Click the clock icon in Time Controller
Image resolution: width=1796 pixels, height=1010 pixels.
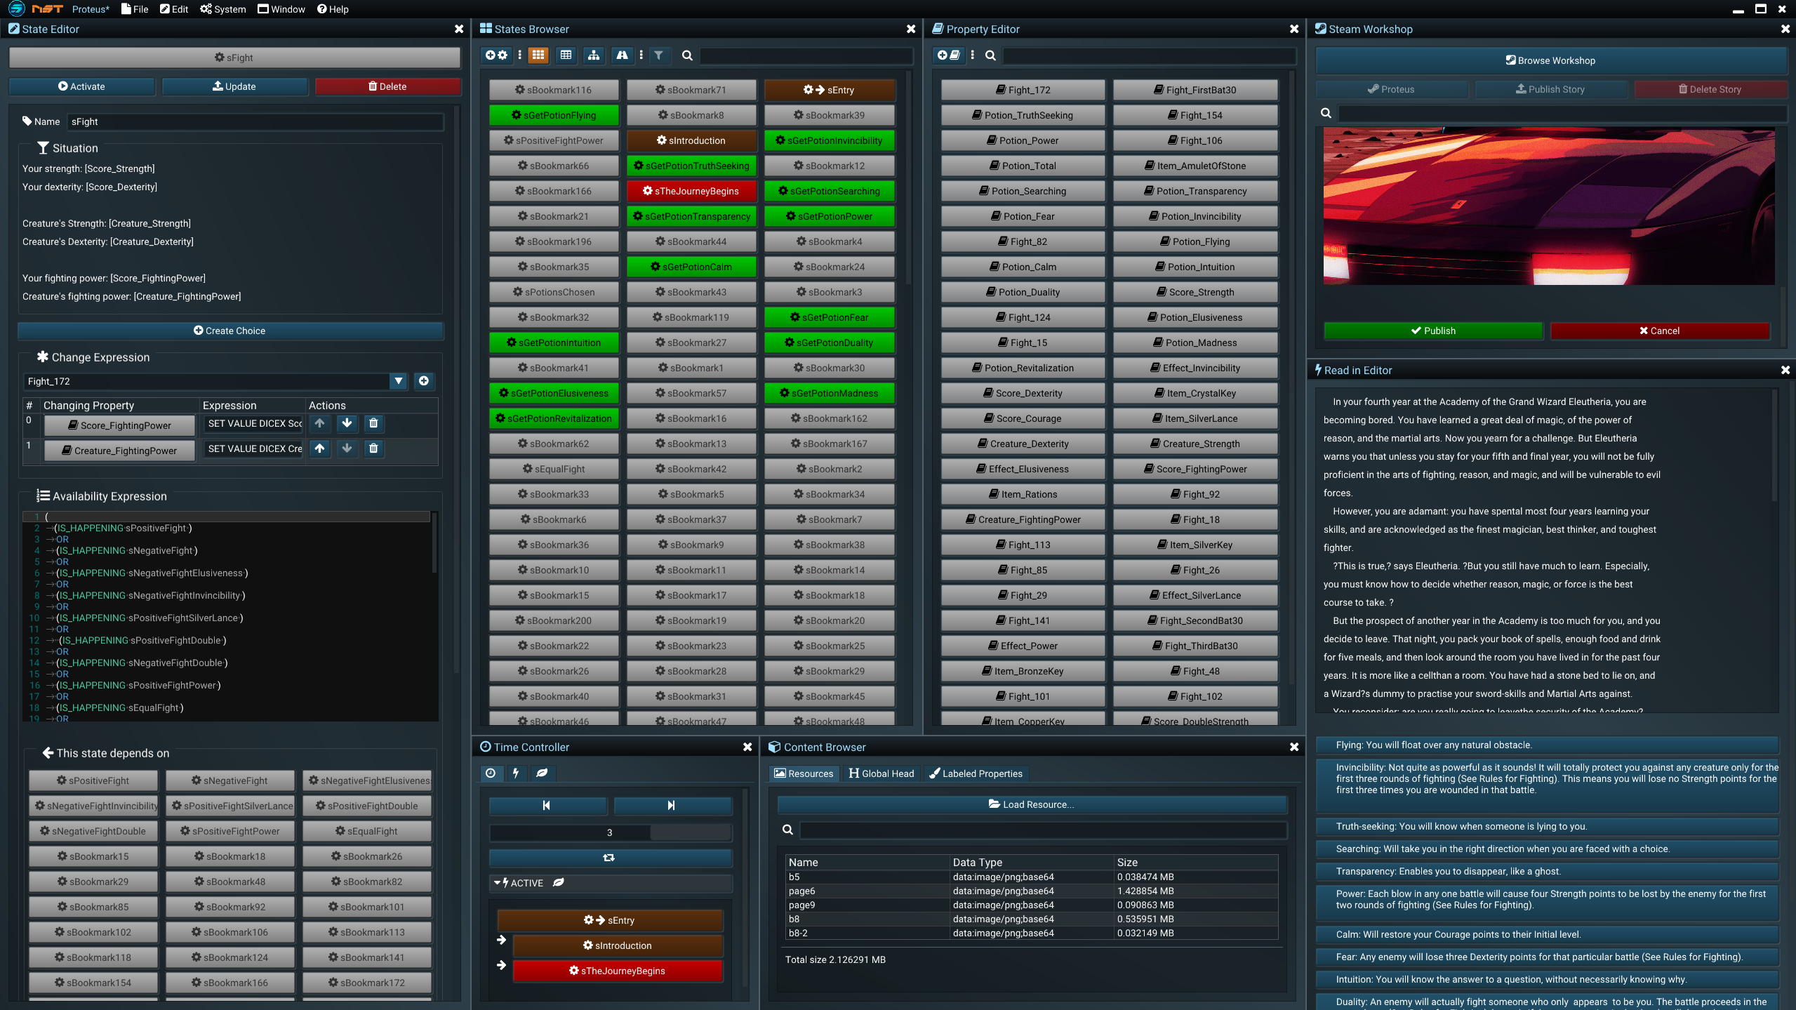pyautogui.click(x=491, y=773)
